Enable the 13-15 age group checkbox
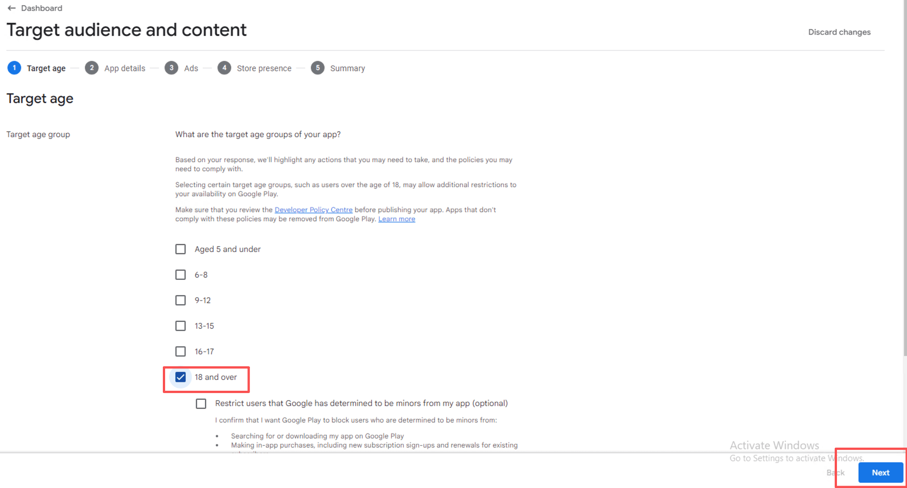907x488 pixels. point(180,326)
